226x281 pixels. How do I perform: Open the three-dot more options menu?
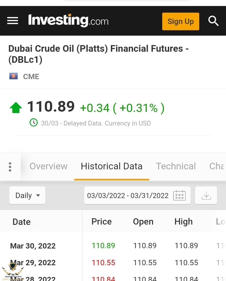[10, 167]
